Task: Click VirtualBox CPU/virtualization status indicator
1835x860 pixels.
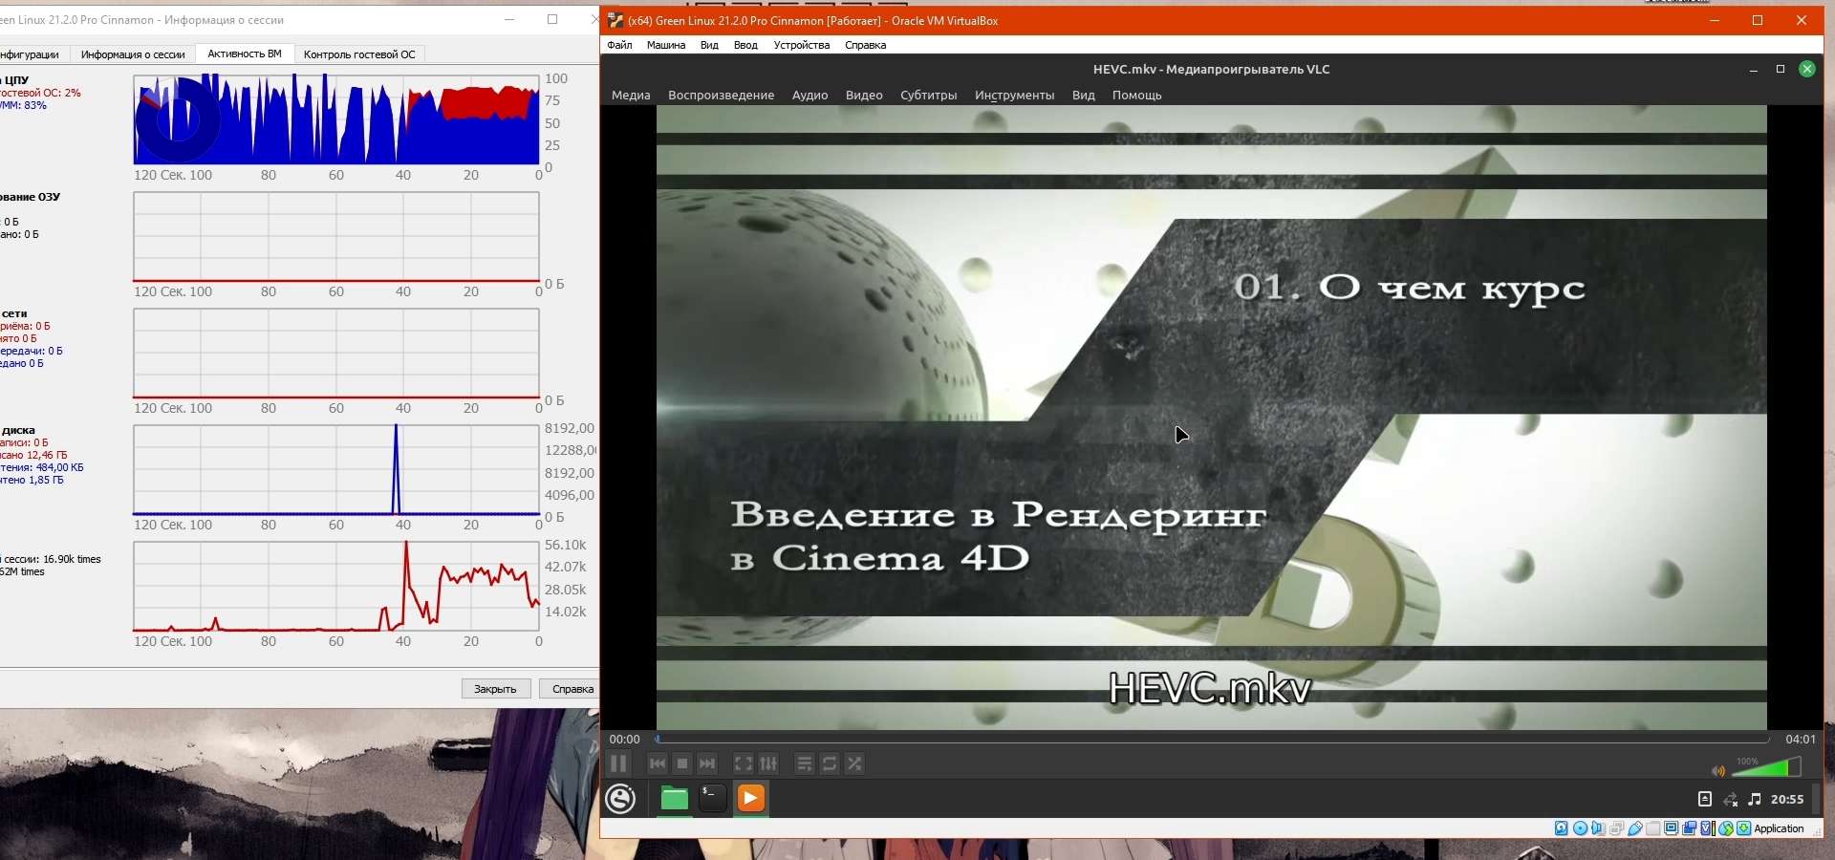Action: 1707,828
